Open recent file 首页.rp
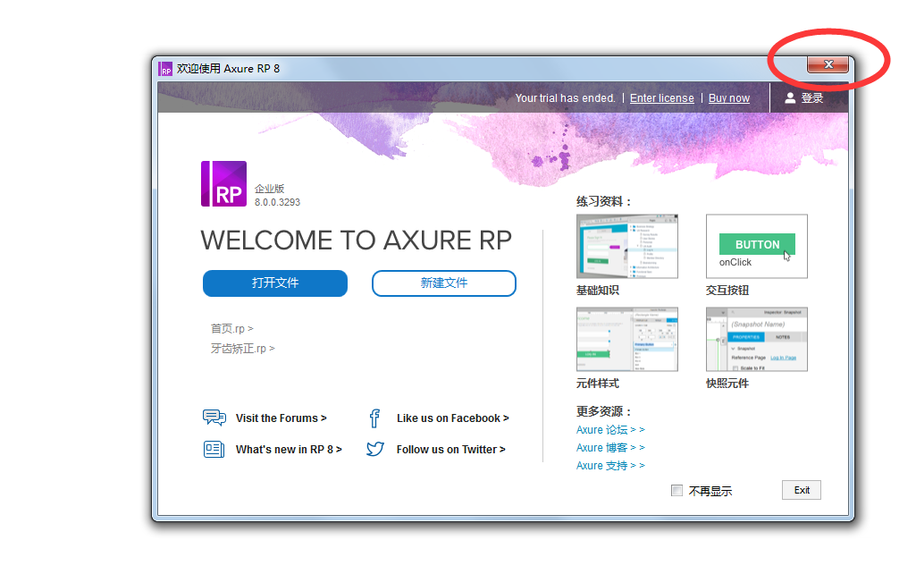The height and width of the screenshot is (574, 916). tap(232, 328)
